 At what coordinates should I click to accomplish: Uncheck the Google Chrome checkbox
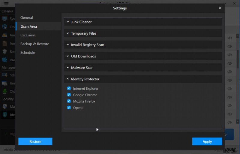click(x=69, y=95)
